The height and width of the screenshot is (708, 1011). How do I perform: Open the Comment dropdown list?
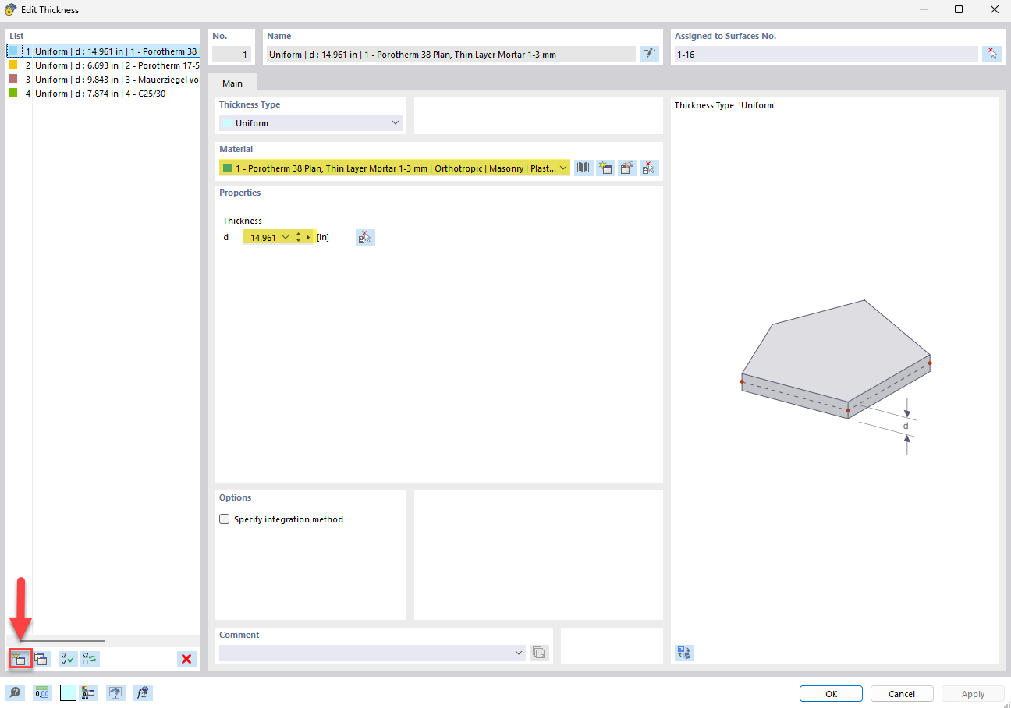click(x=518, y=653)
